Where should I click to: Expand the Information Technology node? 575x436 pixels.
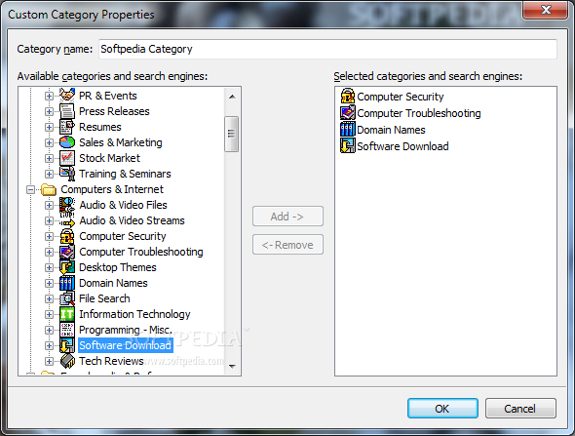coord(49,314)
